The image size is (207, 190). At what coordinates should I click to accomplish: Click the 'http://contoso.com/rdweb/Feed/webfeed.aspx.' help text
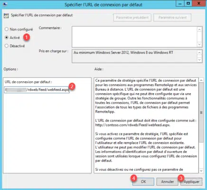click(132, 125)
